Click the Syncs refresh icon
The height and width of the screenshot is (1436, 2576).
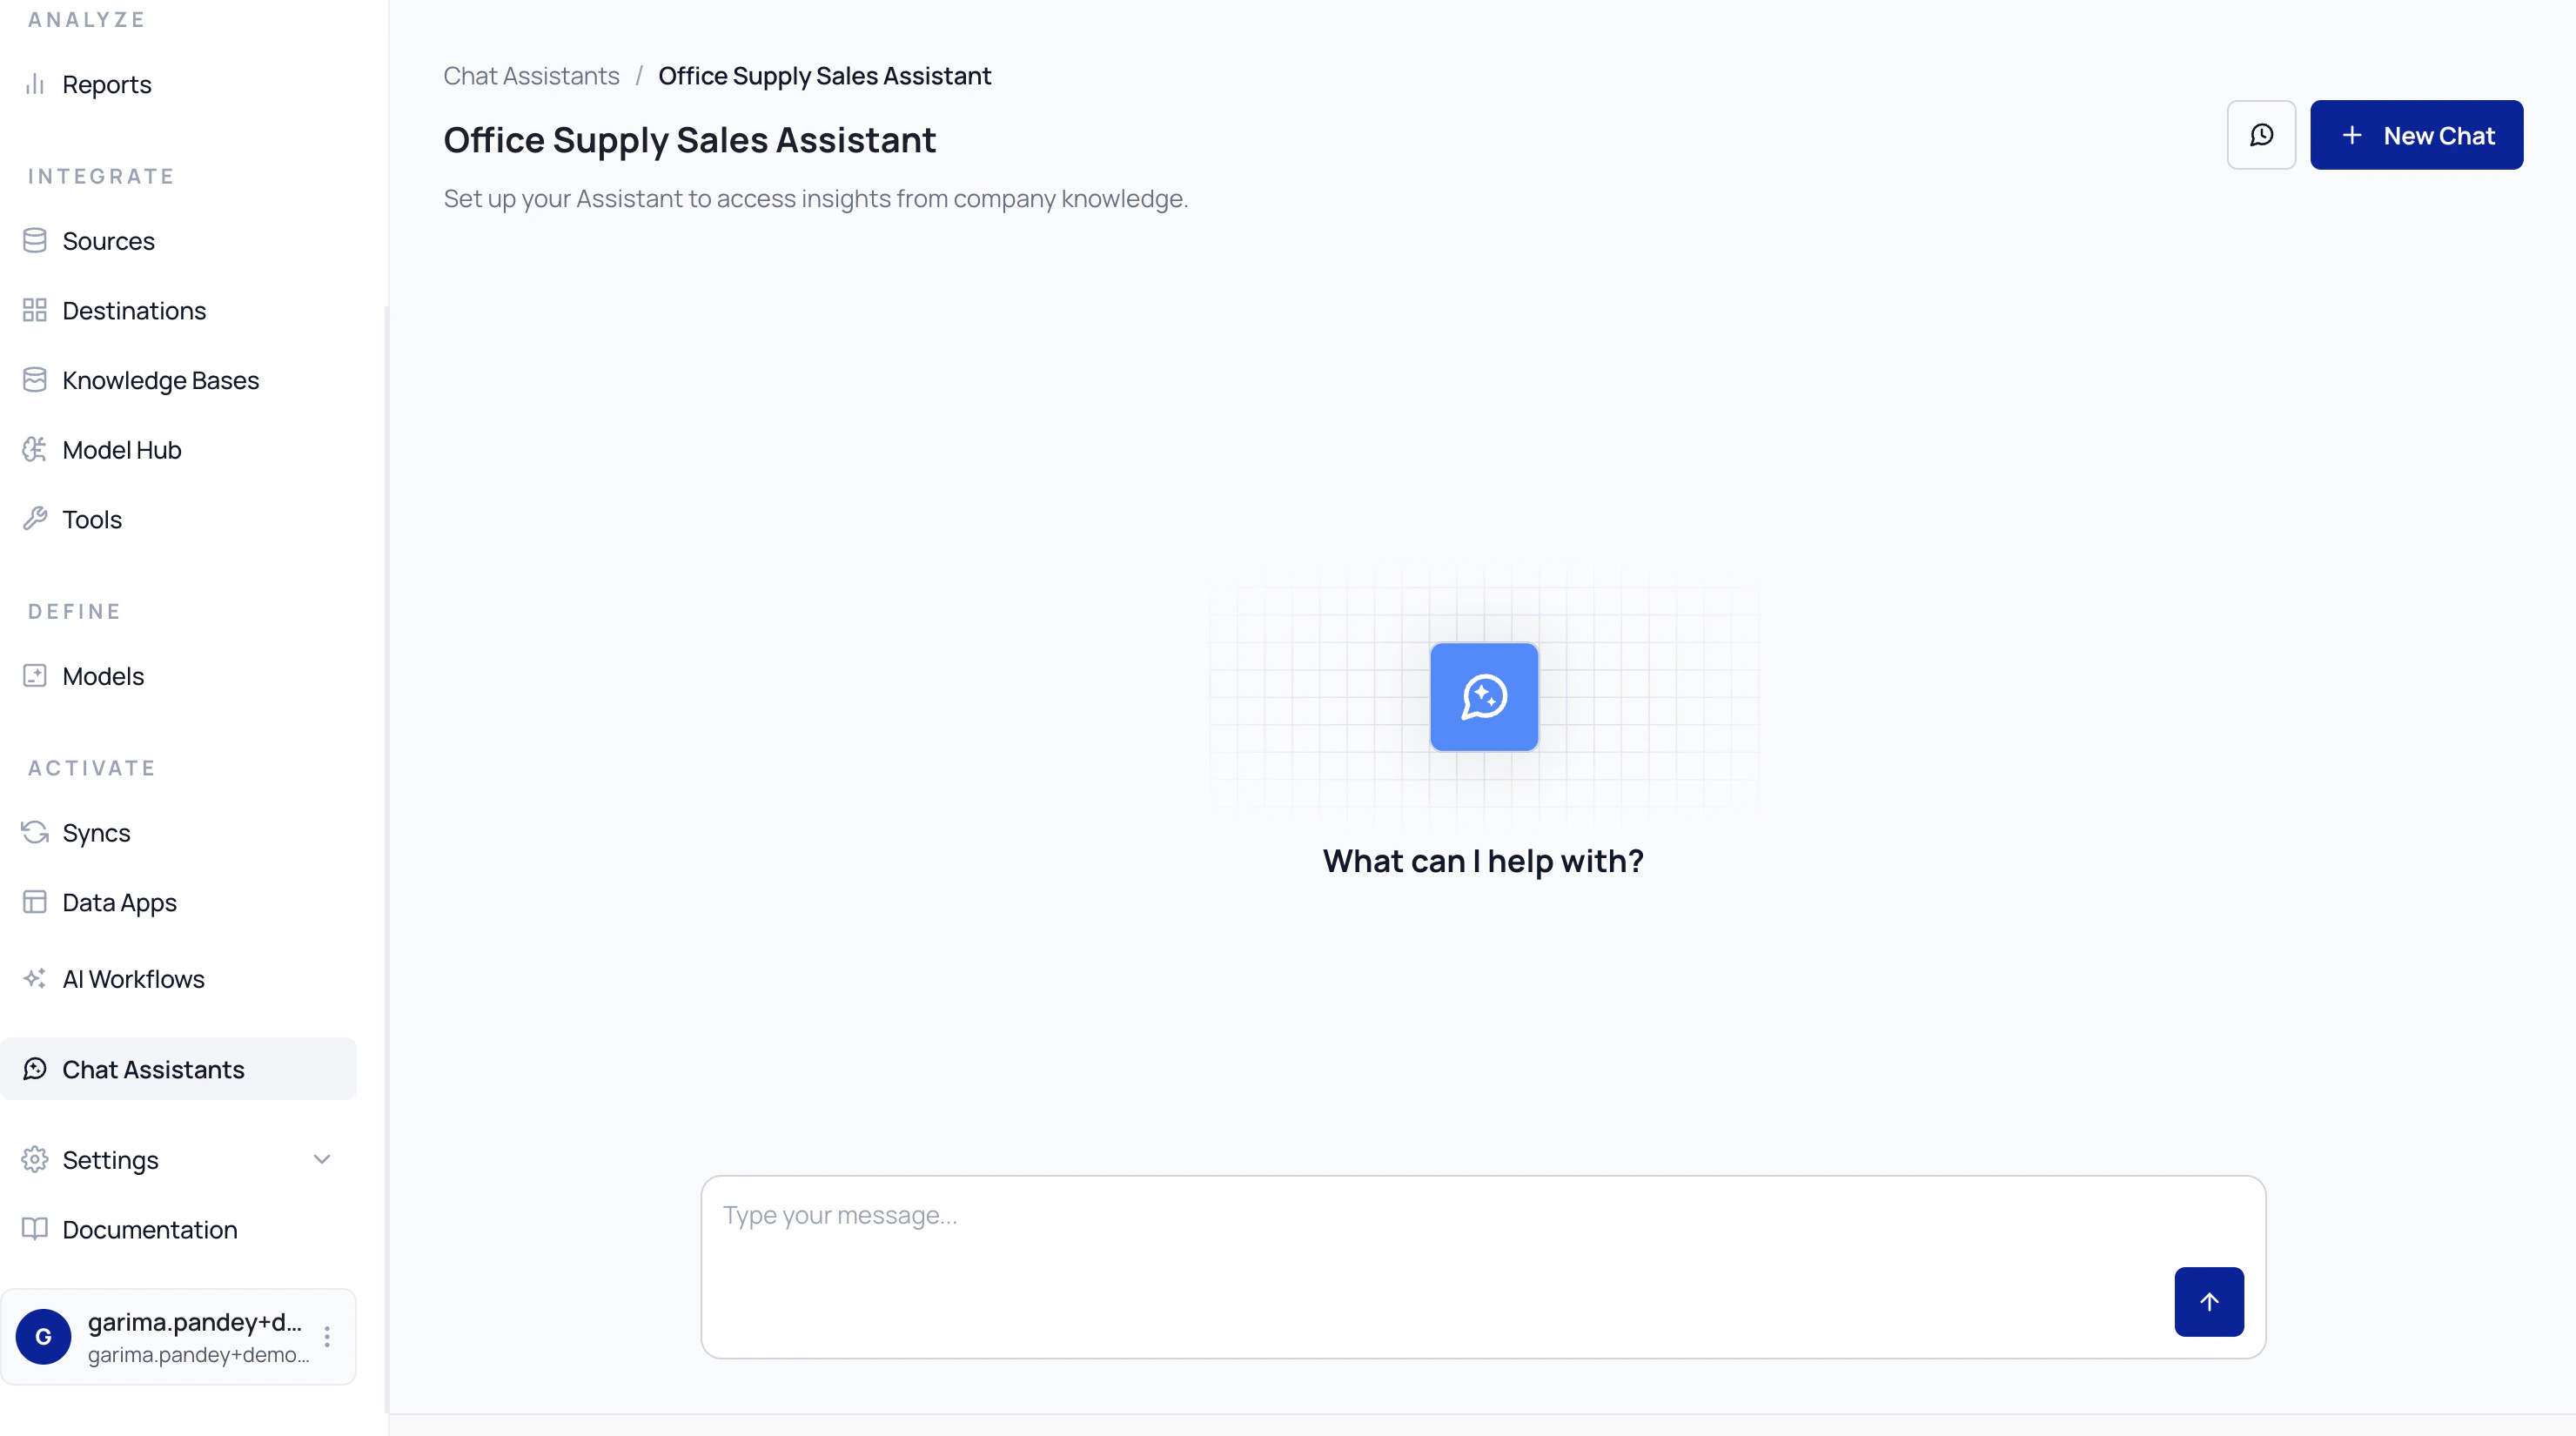pos(35,832)
